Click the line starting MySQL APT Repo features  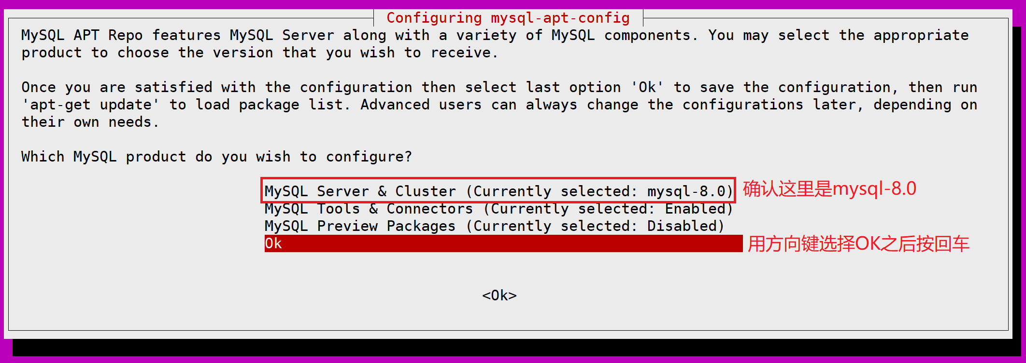495,35
